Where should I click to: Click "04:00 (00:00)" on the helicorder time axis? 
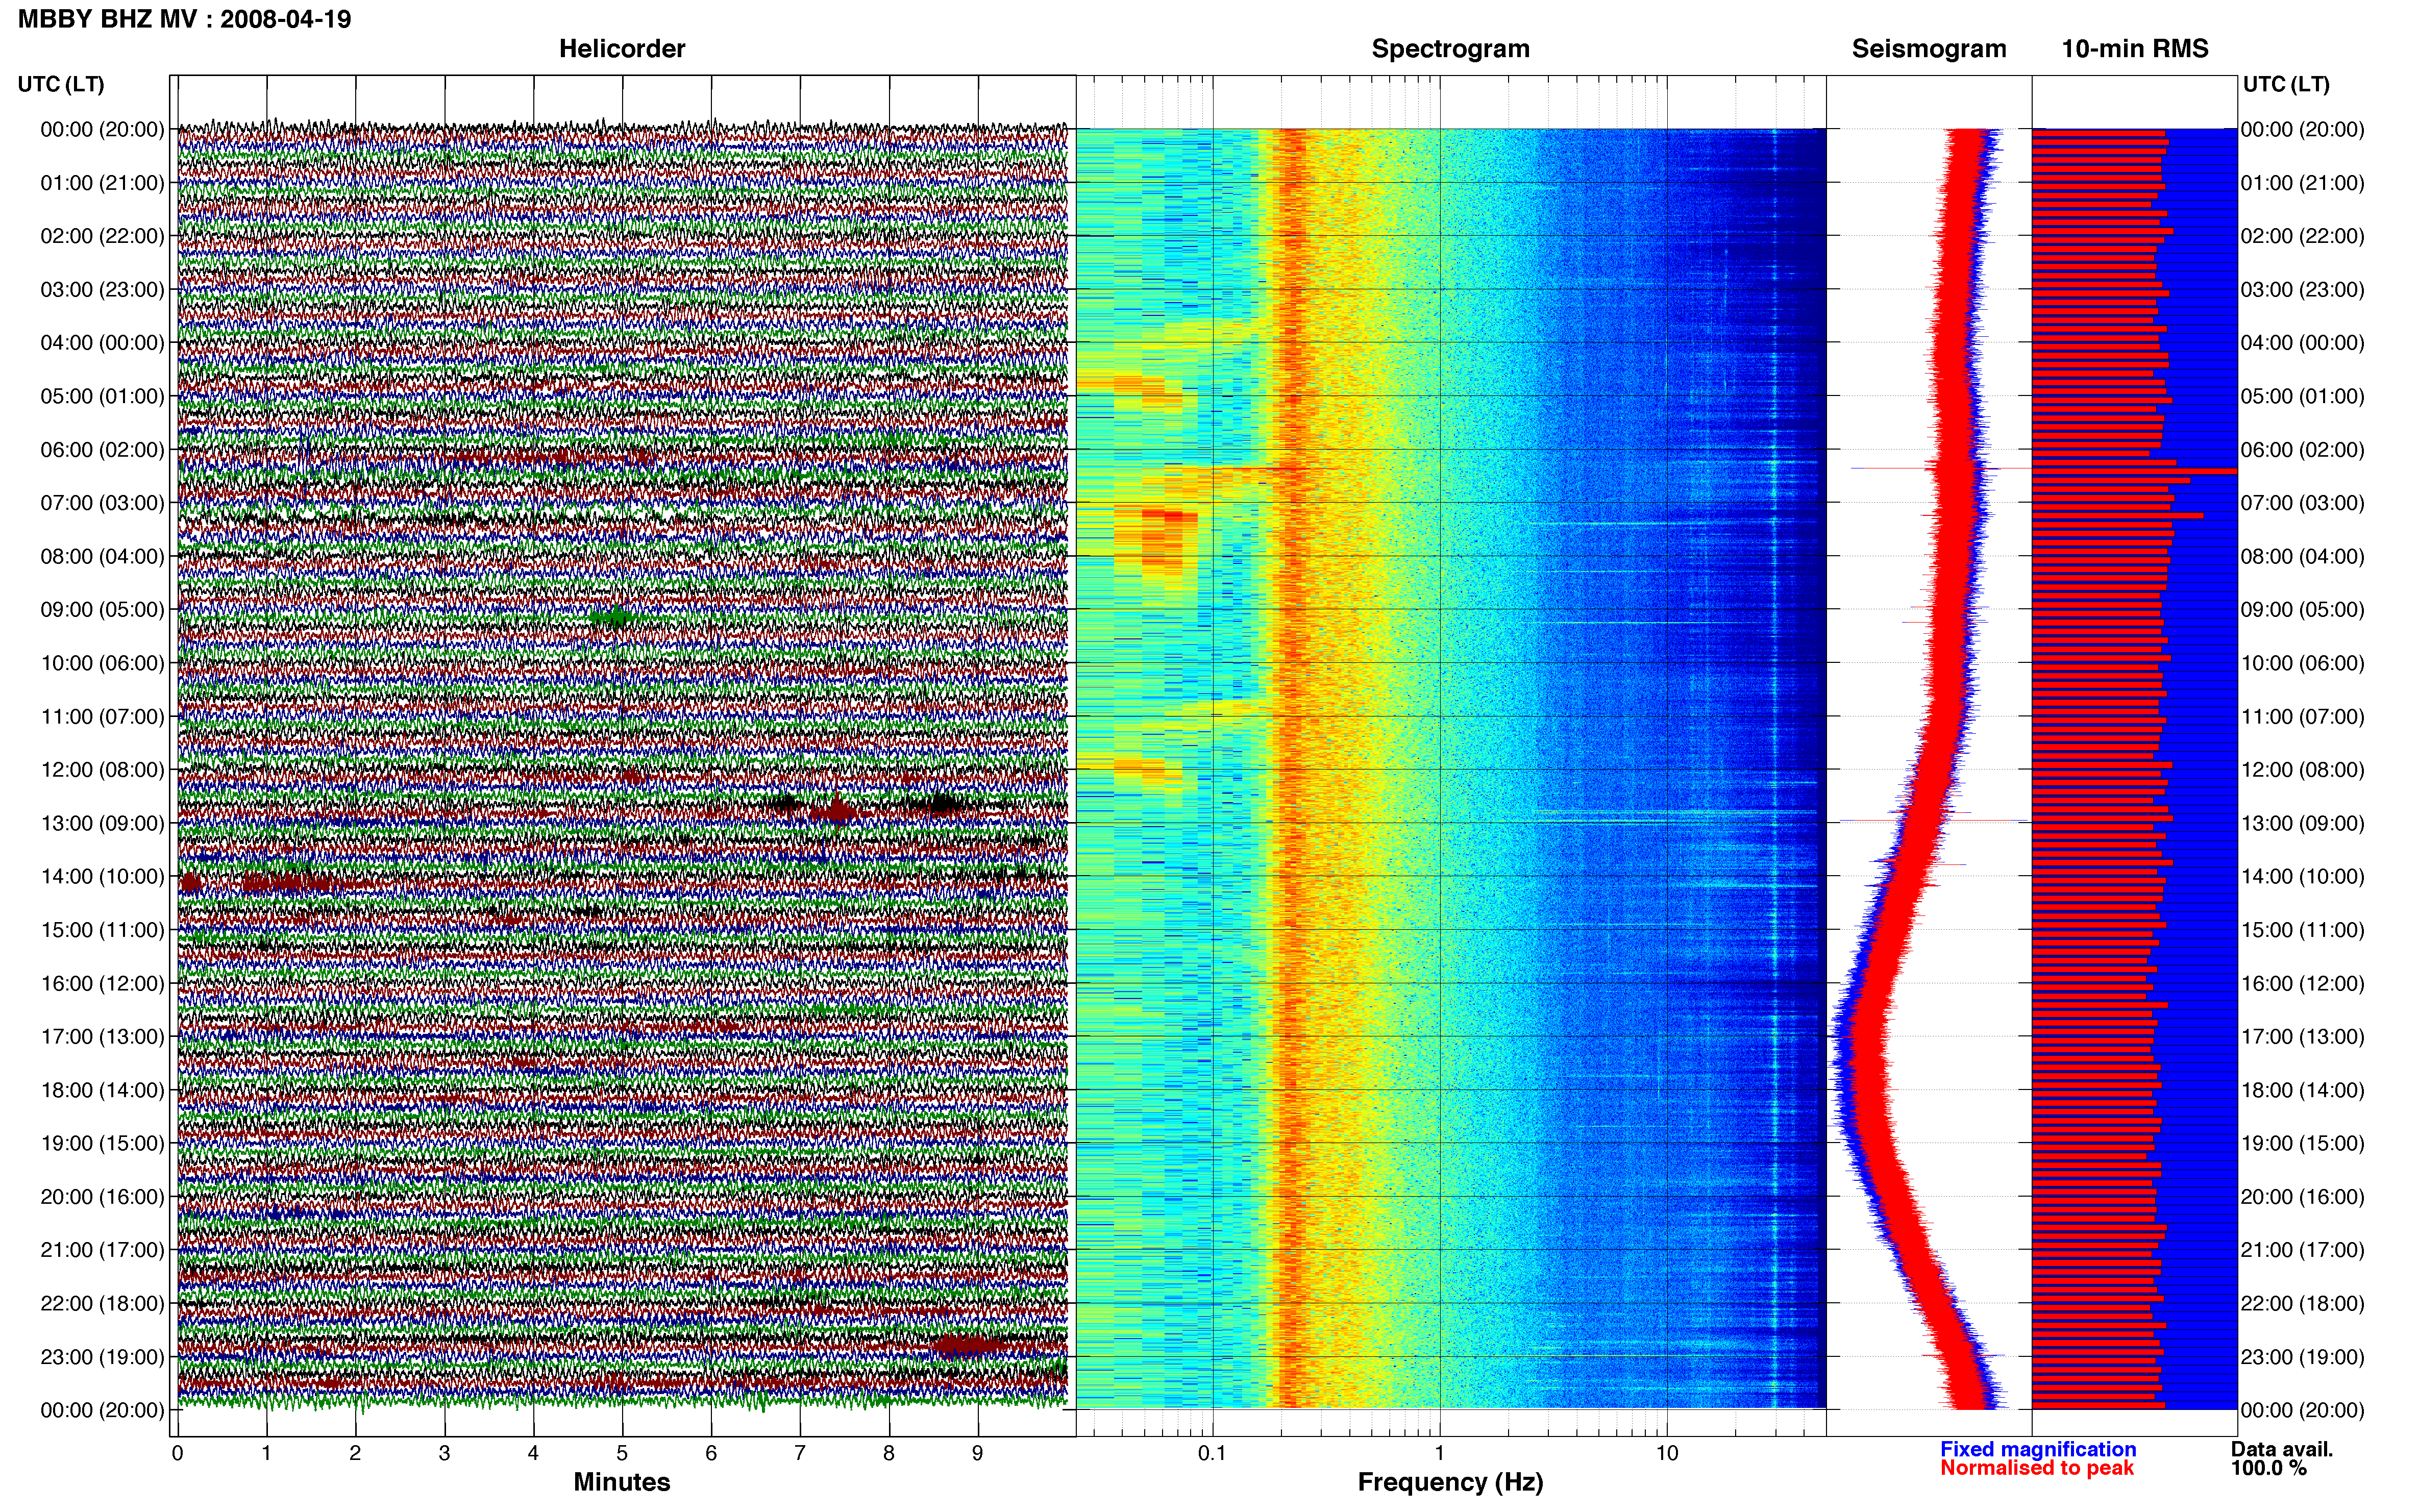point(102,343)
